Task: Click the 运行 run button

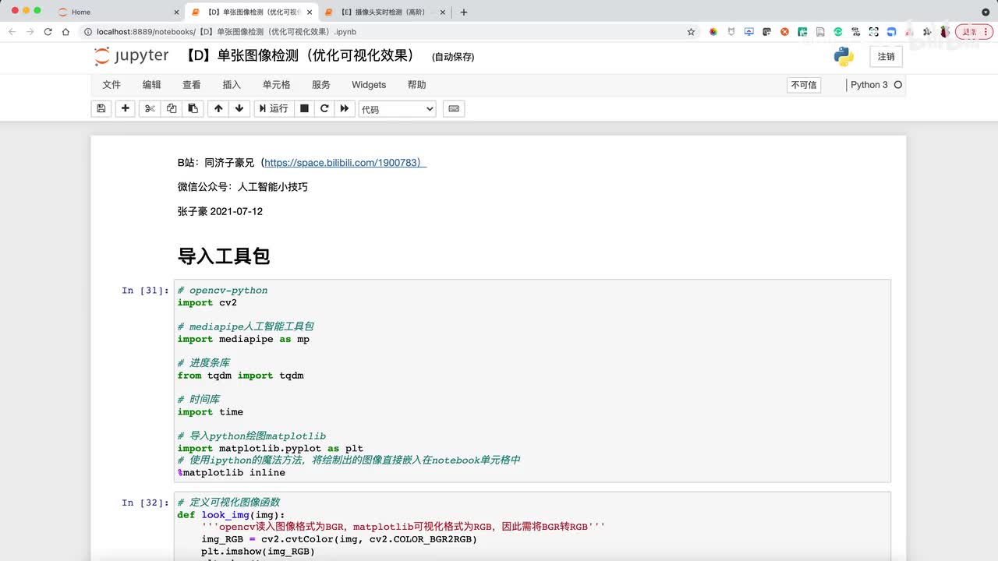Action: 274,109
